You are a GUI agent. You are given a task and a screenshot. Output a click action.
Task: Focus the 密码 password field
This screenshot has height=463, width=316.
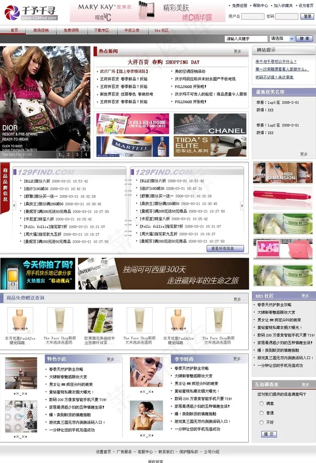[x=287, y=16]
